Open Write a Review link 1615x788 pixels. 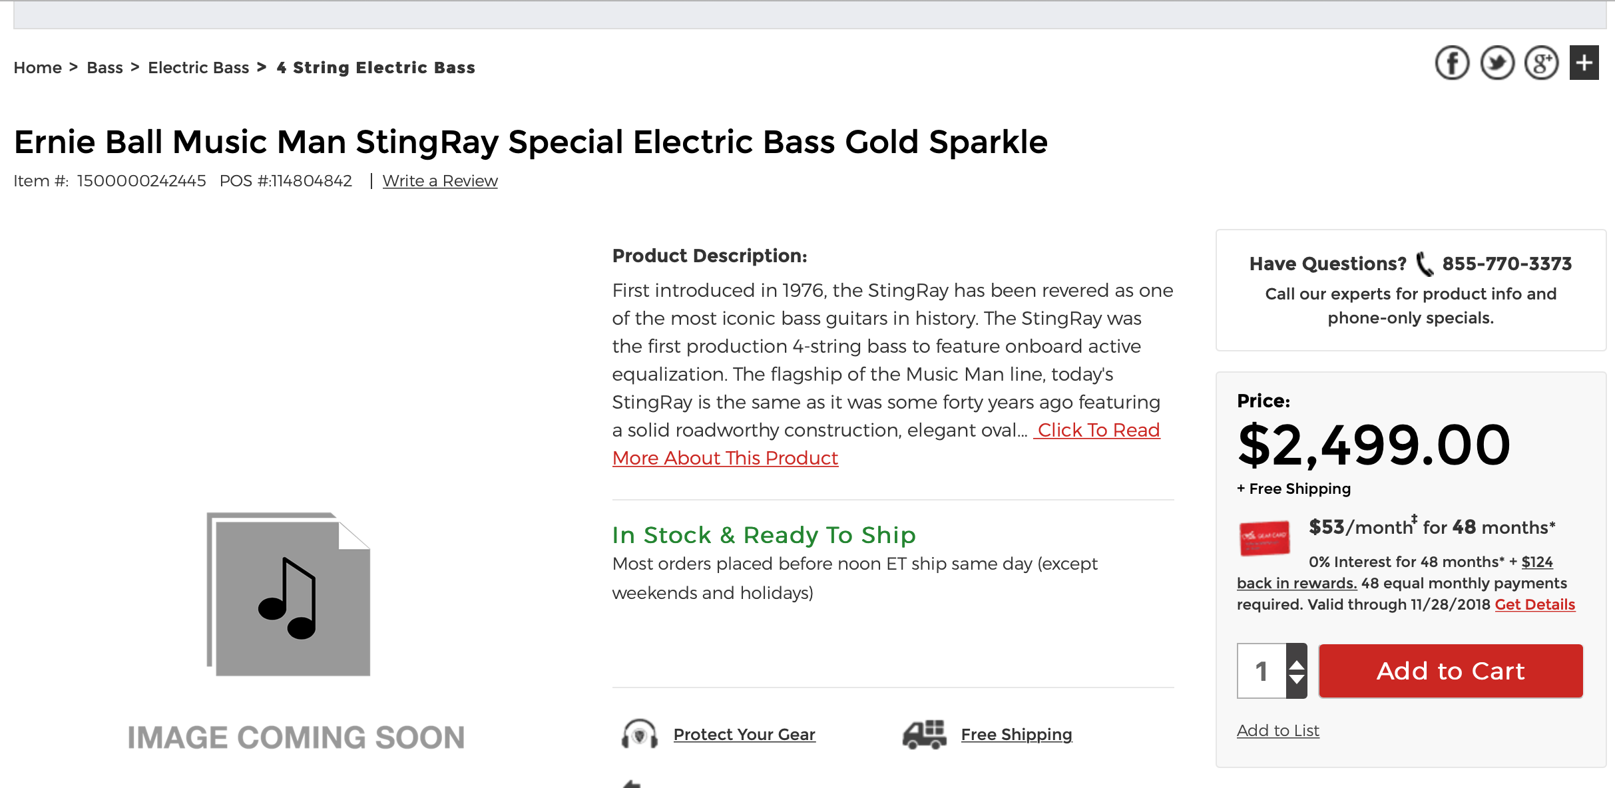click(440, 181)
